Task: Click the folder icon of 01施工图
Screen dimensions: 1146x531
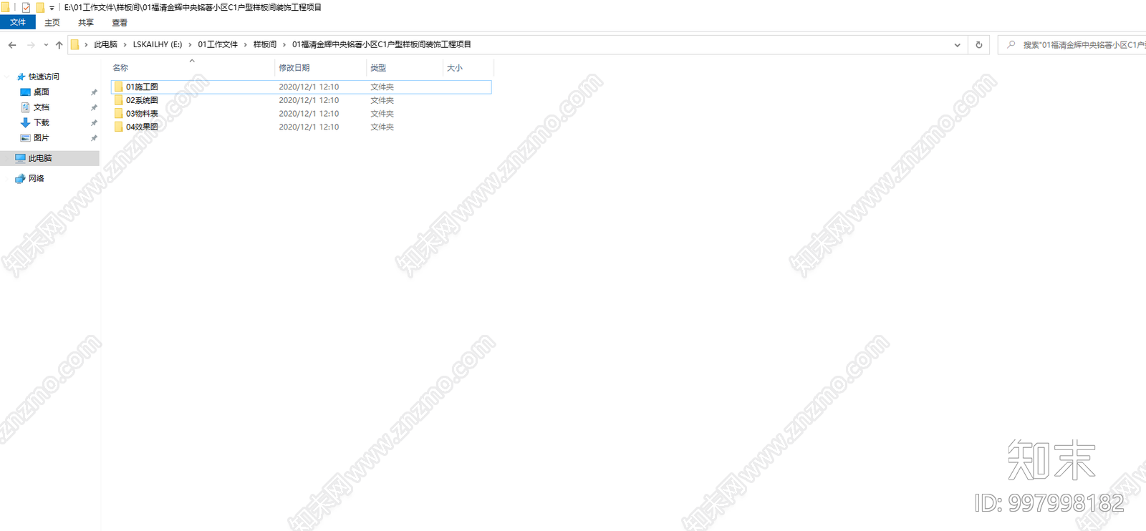Action: (x=118, y=87)
